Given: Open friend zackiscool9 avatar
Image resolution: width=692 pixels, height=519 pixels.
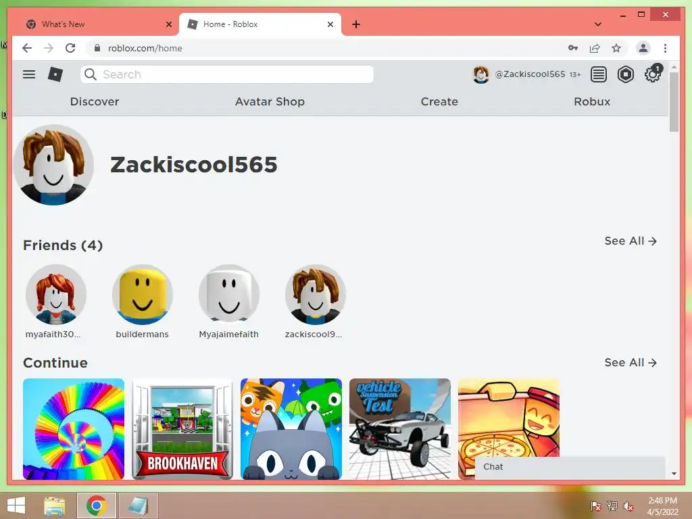Looking at the screenshot, I should 315,295.
